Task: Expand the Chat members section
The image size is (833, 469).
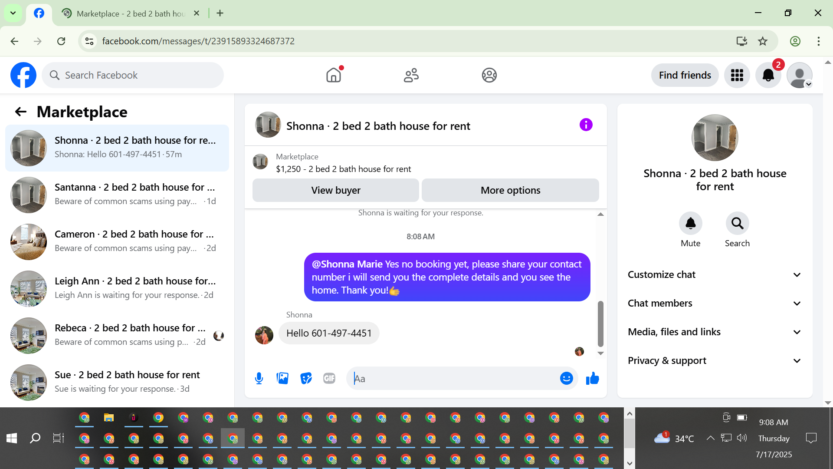Action: click(x=715, y=304)
